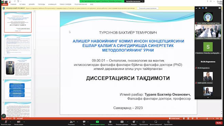Viewport: 224px width, 126px height.
Task: Show captions in Zoom toolbar
Action: [122, 123]
